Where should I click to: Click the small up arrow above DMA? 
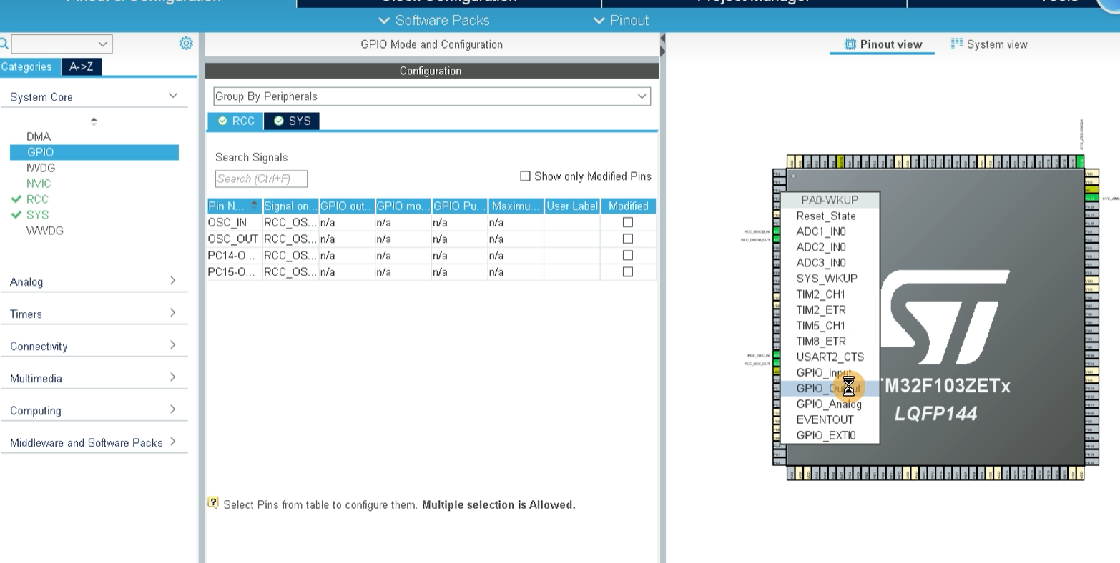pos(94,121)
